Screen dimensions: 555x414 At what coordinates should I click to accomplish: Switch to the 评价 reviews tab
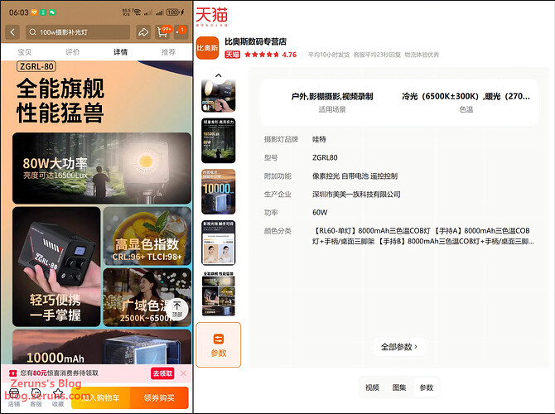(72, 51)
